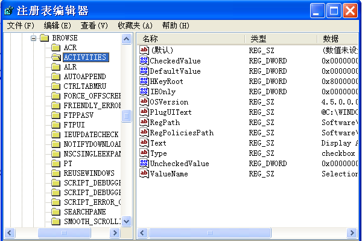Collapse the BROWSE tree node

(x=33, y=38)
